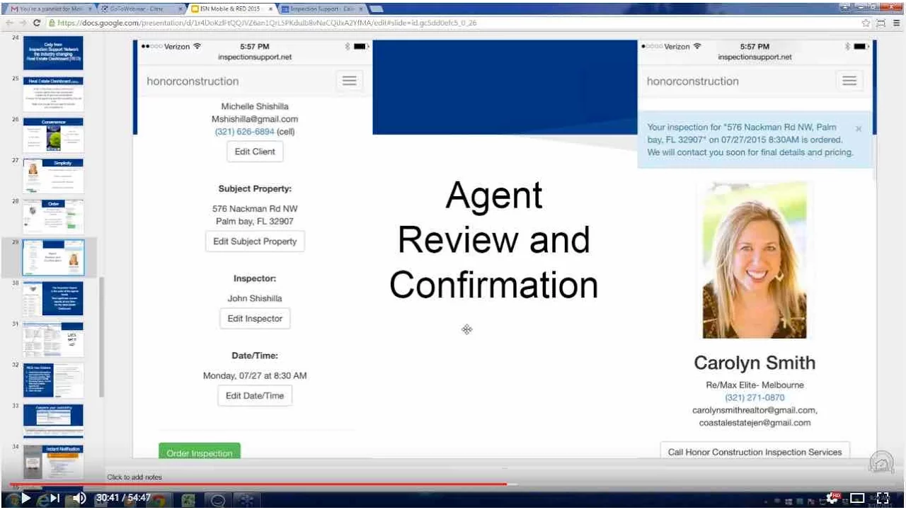Image resolution: width=906 pixels, height=510 pixels.
Task: Select slide 30 thumbnail in filmstrip
Action: (x=53, y=298)
